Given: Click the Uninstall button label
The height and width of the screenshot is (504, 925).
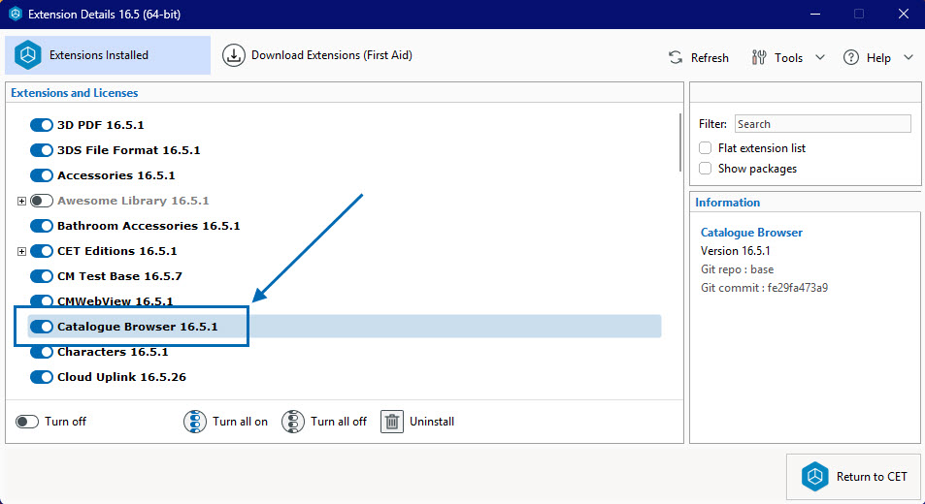Looking at the screenshot, I should tap(432, 422).
